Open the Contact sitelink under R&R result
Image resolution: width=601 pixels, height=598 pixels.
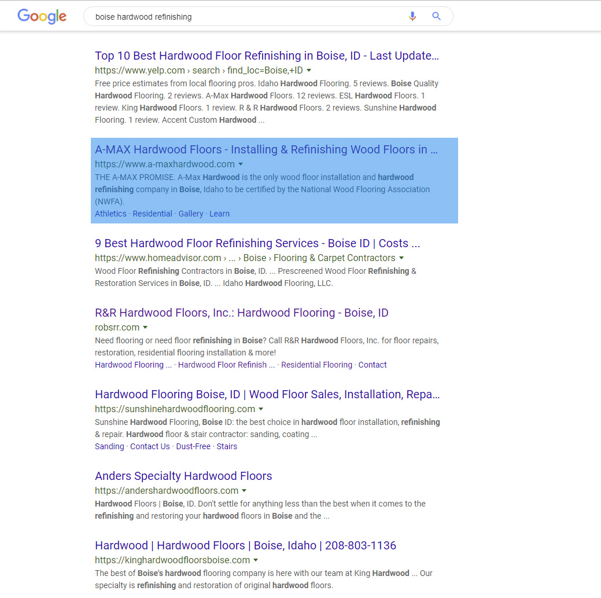click(372, 365)
